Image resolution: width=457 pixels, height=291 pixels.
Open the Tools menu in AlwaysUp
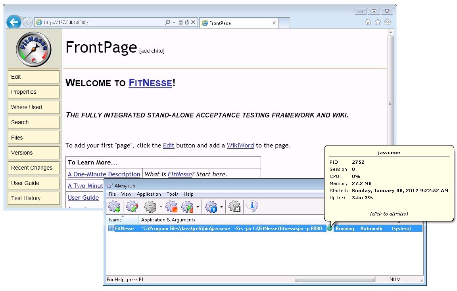coord(172,194)
